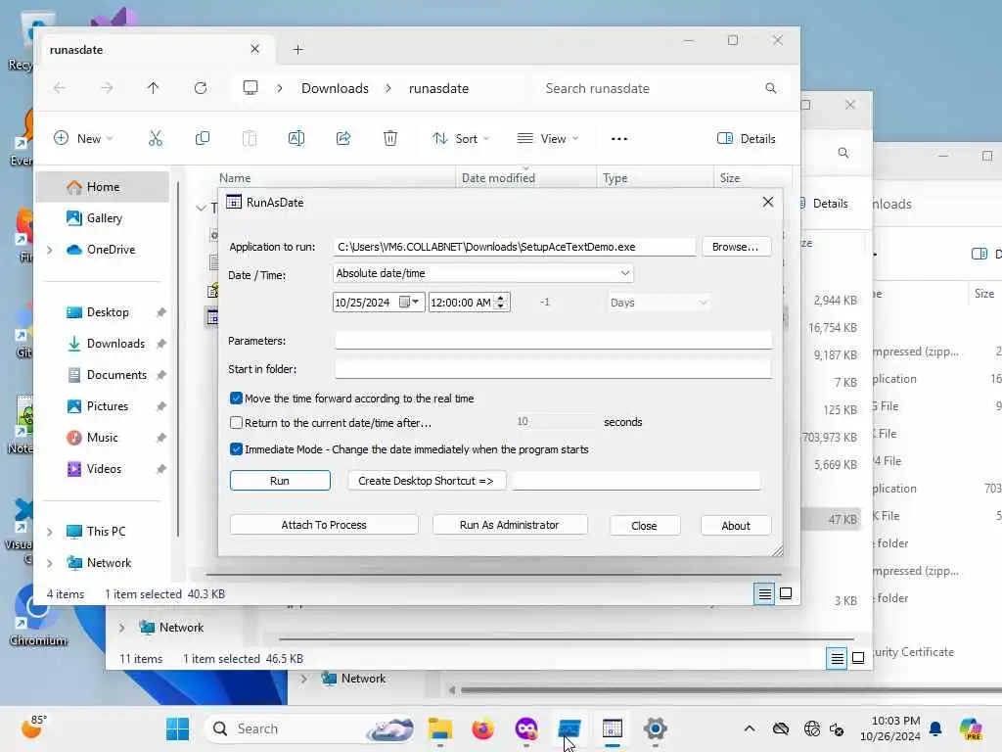Click Run As Administrator button

pyautogui.click(x=510, y=525)
